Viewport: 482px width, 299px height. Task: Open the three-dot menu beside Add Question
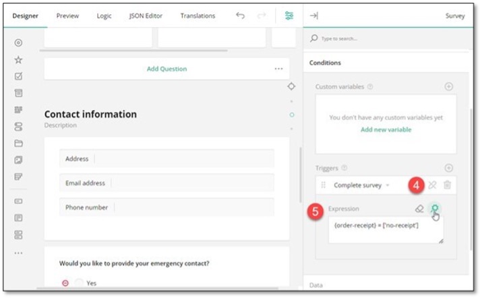(278, 69)
